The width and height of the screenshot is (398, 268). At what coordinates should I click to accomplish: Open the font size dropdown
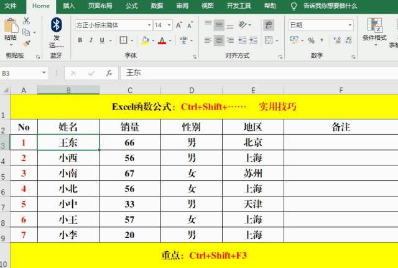(x=170, y=25)
